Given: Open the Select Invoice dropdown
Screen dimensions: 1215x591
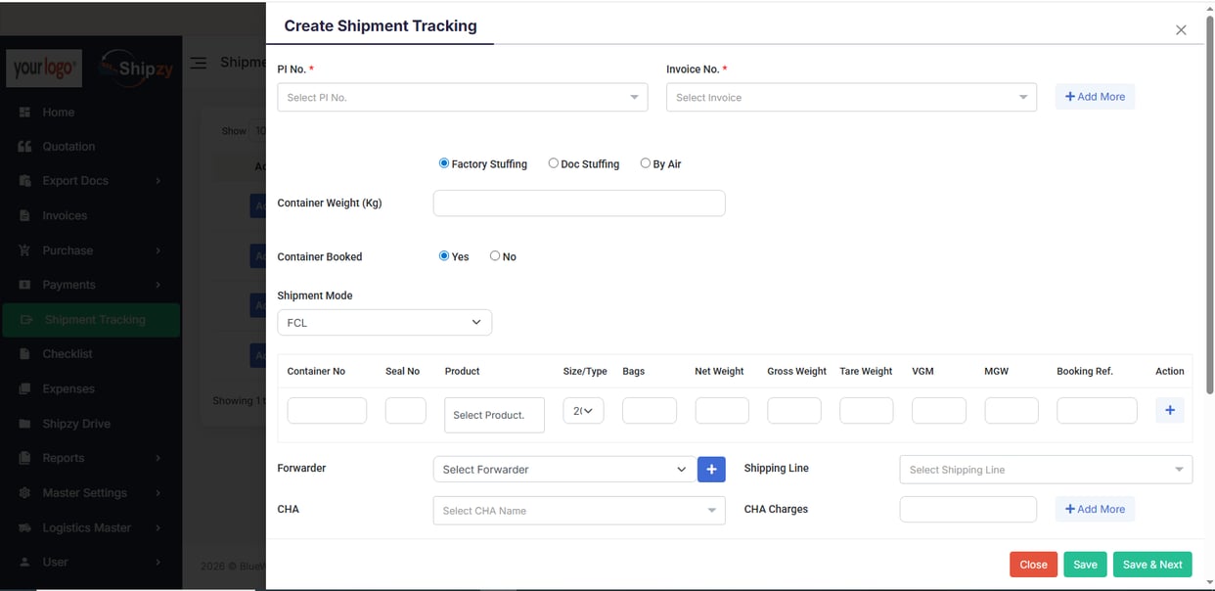Looking at the screenshot, I should coord(851,97).
